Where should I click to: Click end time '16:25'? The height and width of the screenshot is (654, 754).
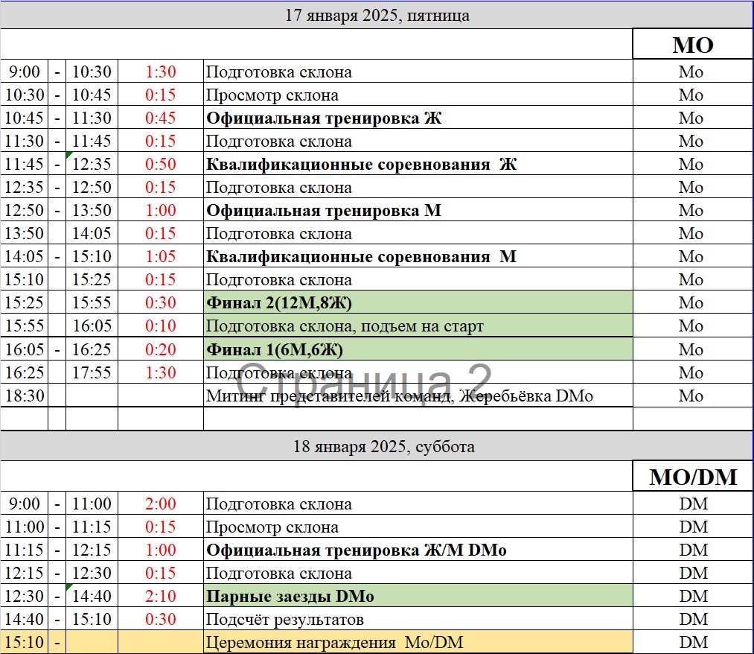92,349
